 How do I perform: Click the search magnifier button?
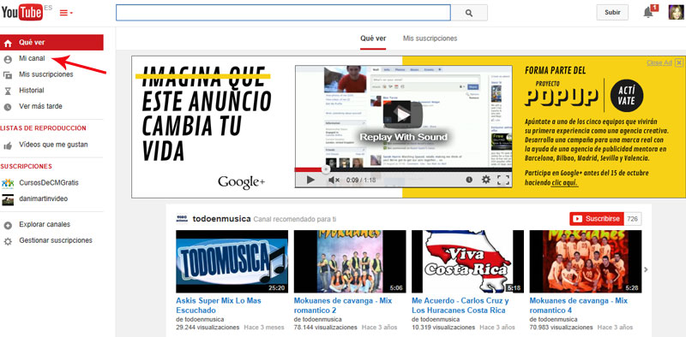tap(469, 13)
